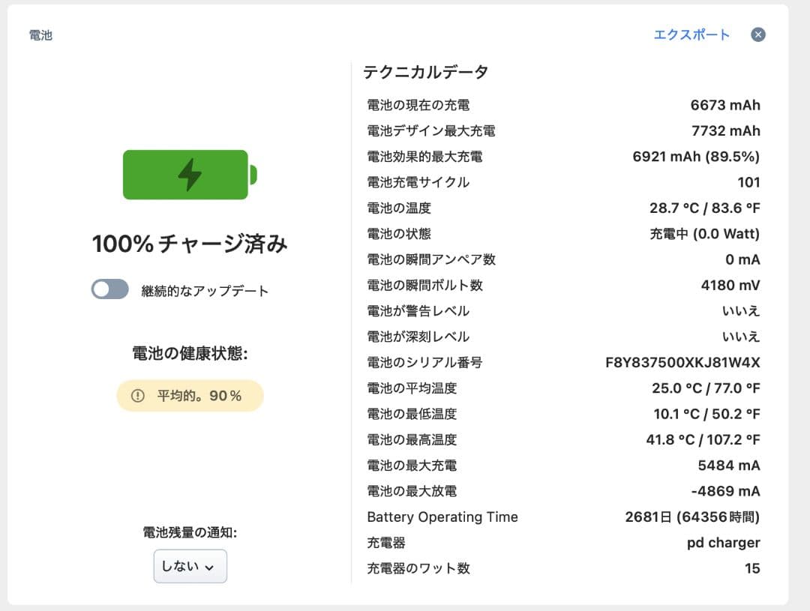Select the テクニカルデータ section header
This screenshot has width=810, height=611.
tap(424, 71)
